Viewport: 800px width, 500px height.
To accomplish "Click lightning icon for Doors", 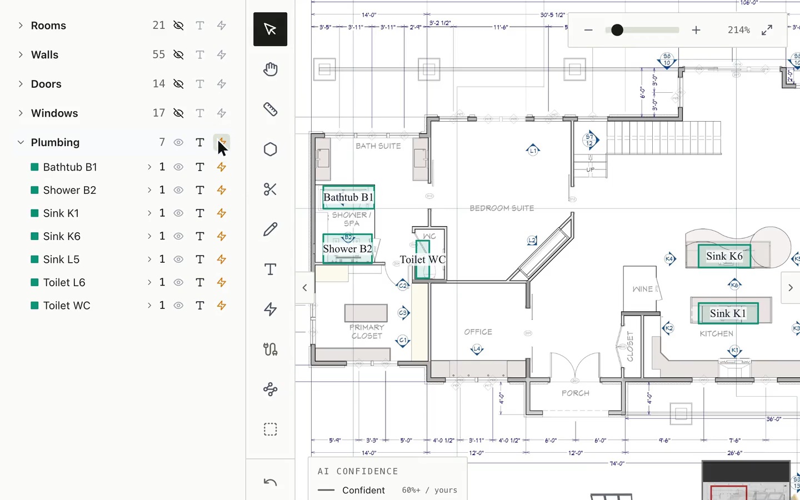I will (x=222, y=84).
